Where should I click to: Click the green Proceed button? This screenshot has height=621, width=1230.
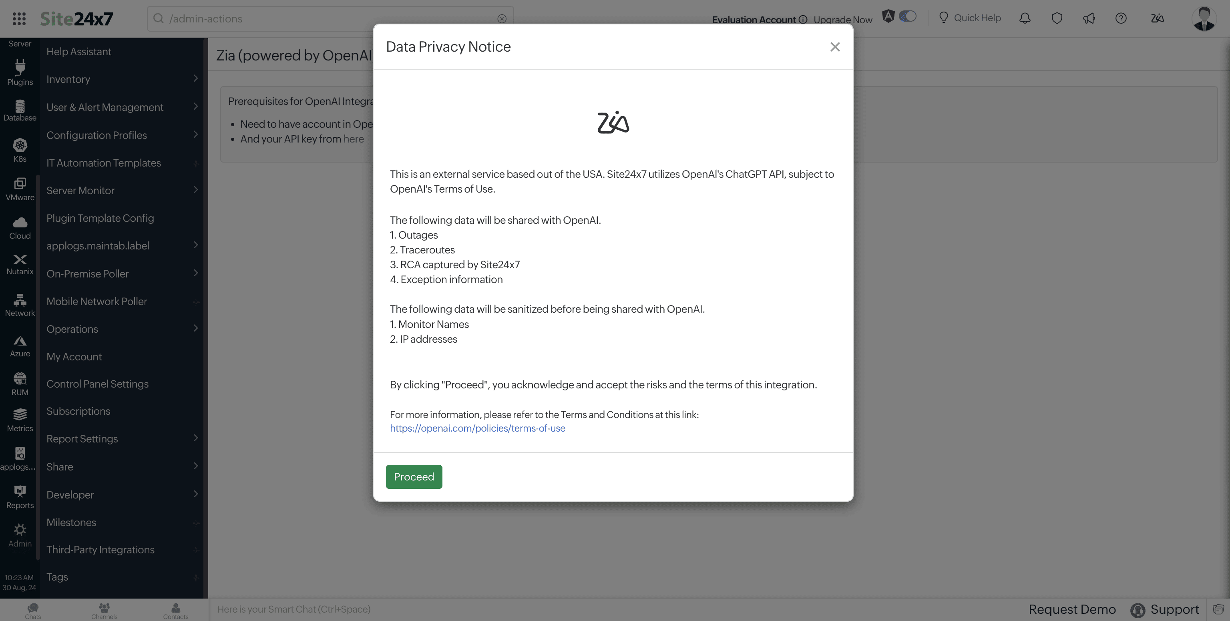click(414, 476)
